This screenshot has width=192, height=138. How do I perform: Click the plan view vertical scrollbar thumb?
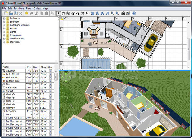click(189, 49)
